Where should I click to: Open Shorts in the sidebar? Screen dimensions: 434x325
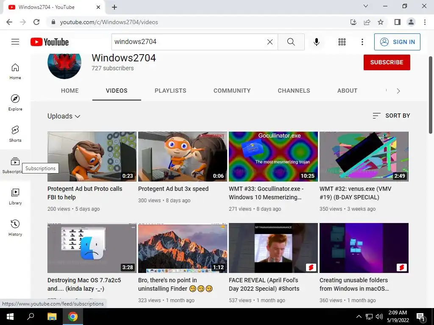click(15, 134)
